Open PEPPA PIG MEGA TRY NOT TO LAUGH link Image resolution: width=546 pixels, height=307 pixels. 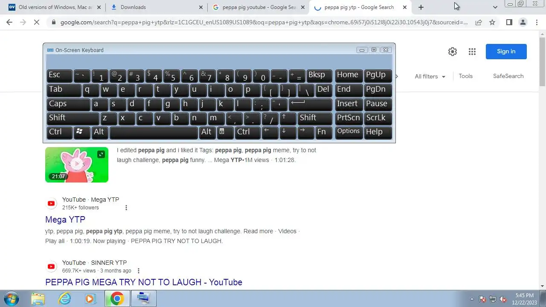pyautogui.click(x=144, y=282)
